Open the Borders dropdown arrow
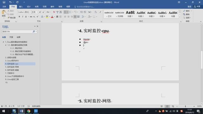 tap(97, 16)
